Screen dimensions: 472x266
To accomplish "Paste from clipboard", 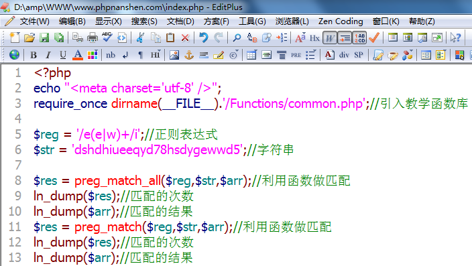I will coord(170,38).
